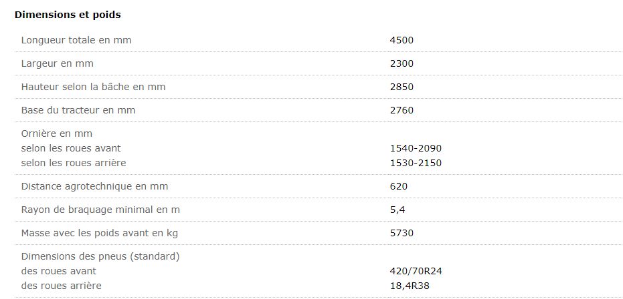623x299 pixels.
Task: Click "Masse avec les poids avant en kg"
Action: [99, 233]
